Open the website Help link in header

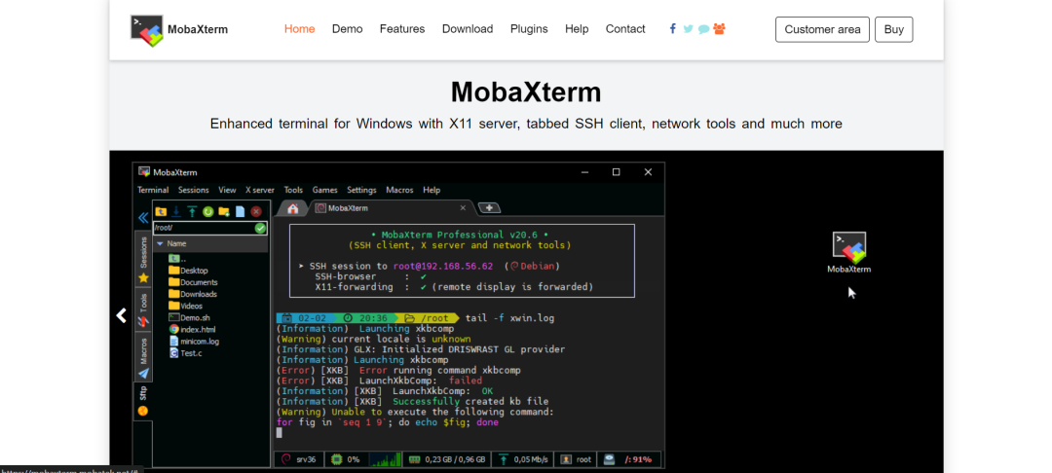(x=577, y=29)
